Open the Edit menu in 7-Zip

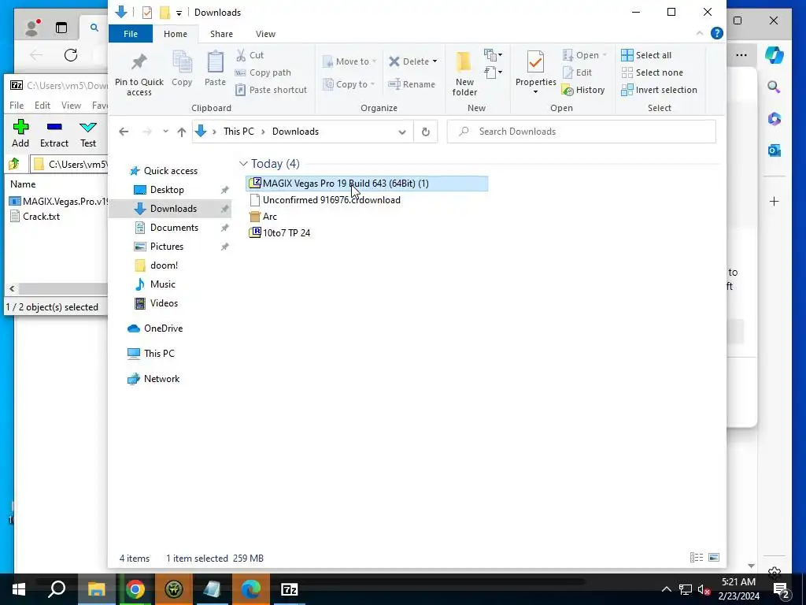(x=43, y=106)
